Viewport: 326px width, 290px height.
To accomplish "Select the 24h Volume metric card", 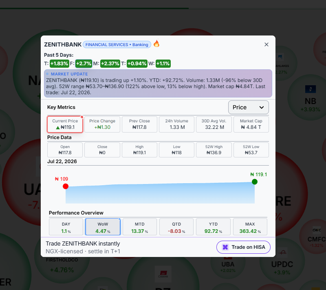I will click(177, 124).
